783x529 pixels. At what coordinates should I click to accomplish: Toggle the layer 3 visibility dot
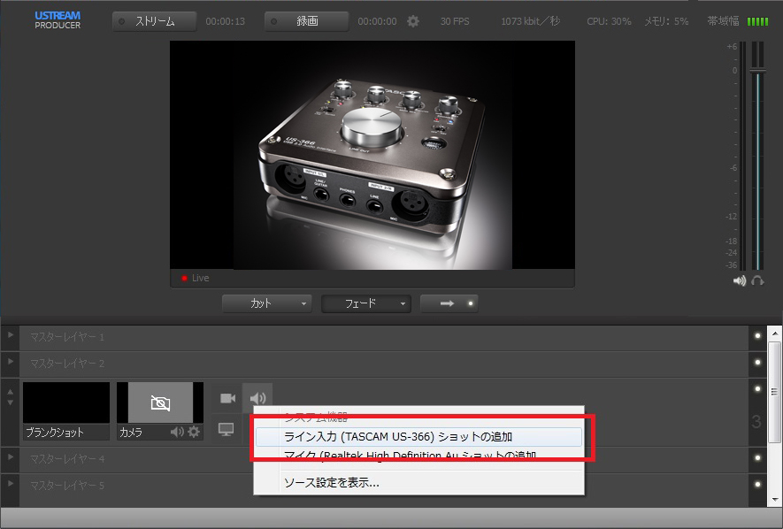click(757, 388)
